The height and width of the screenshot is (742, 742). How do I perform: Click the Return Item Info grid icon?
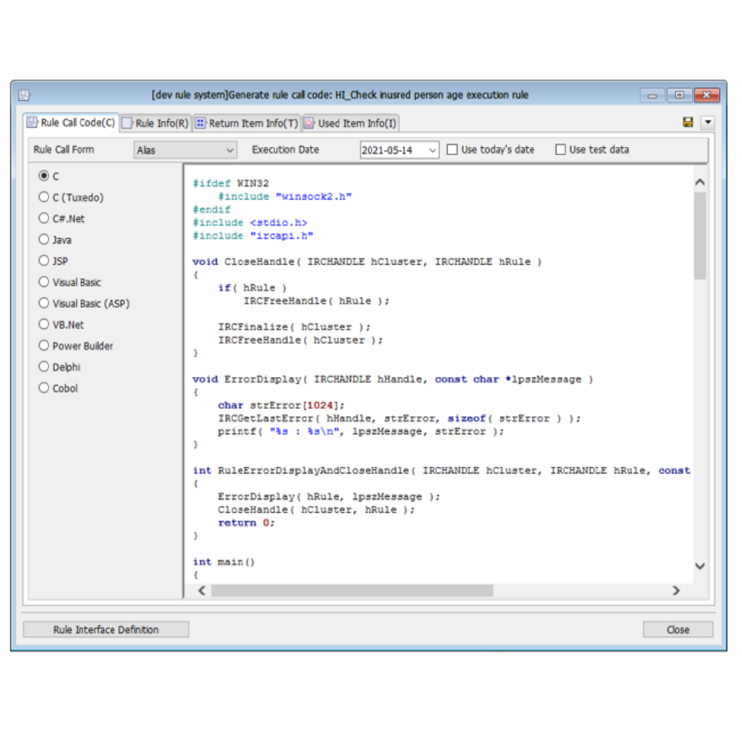click(x=200, y=123)
